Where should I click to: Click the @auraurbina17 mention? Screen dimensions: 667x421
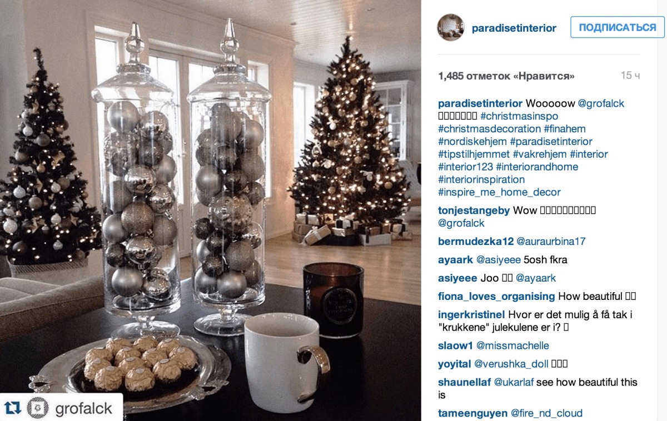(551, 242)
